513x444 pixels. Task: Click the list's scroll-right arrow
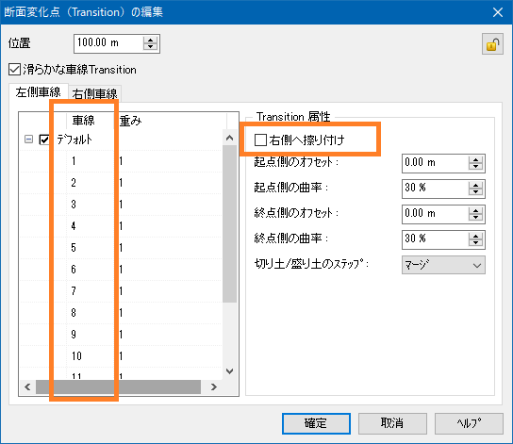(214, 387)
